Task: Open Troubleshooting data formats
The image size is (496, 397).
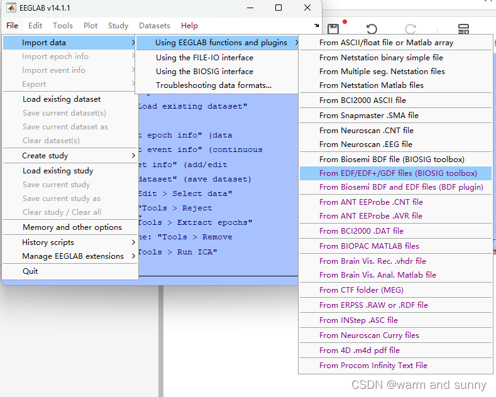Action: pos(217,85)
